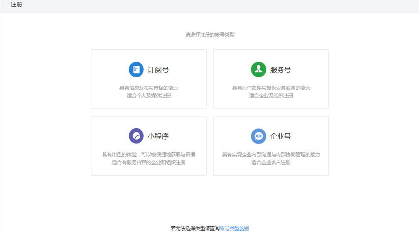This screenshot has height=235, width=419.
Task: Click the 适合企业及组织注册 text
Action: (x=271, y=96)
